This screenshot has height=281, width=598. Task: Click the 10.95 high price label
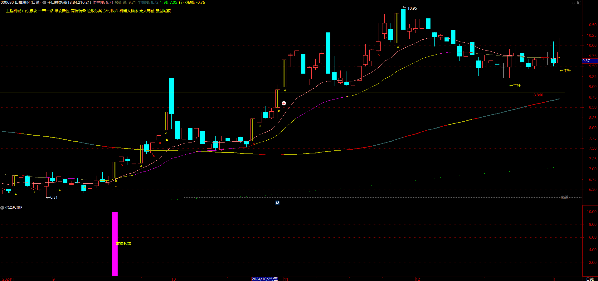(x=412, y=8)
